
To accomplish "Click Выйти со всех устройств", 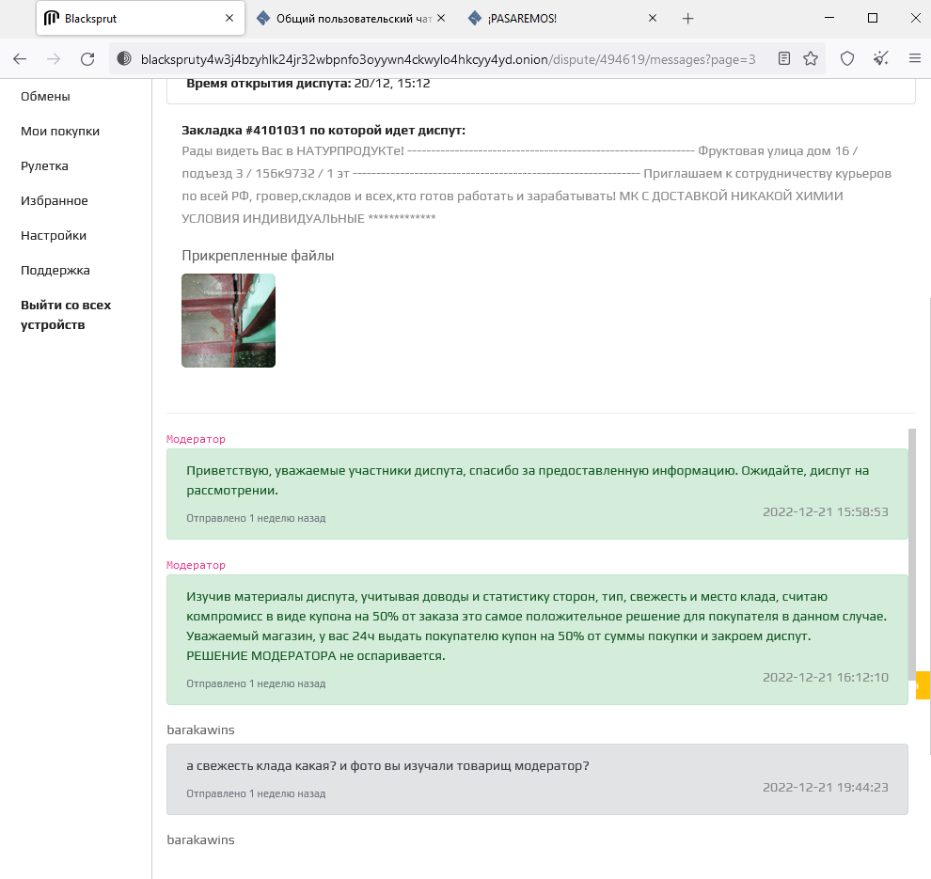I will [66, 315].
